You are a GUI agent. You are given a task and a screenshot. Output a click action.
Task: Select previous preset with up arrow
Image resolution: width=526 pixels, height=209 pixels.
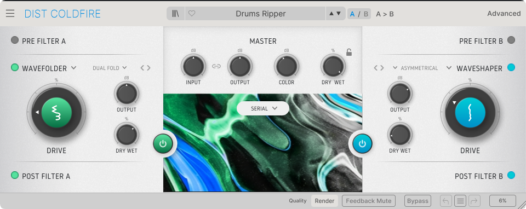[331, 14]
